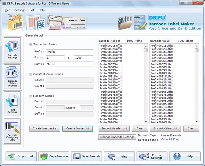The width and height of the screenshot is (205, 166).
Task: Click the Linear Barcode type link
Action: [x=171, y=135]
